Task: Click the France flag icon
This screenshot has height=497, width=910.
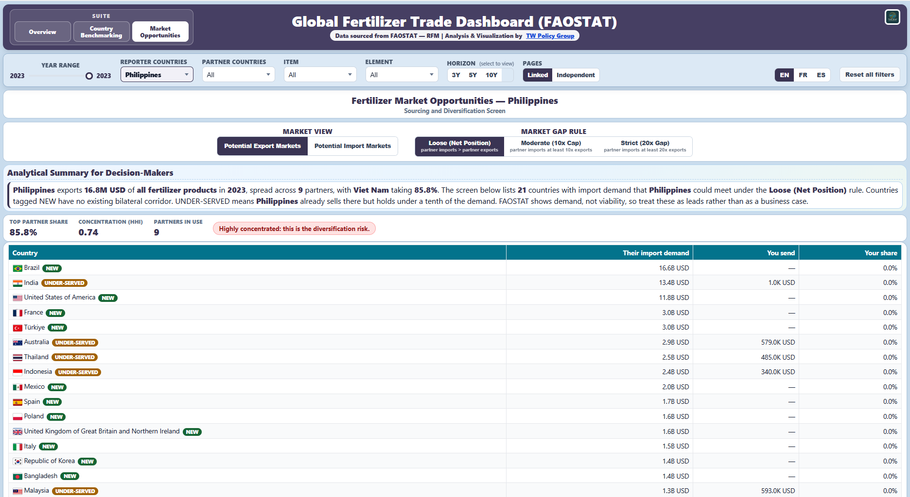Action: 17,313
